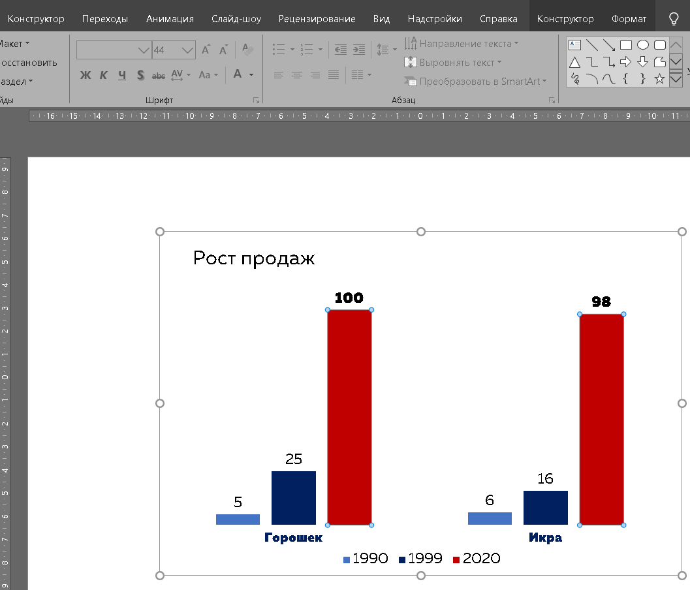
Task: Click the 1990 legend blue swatch
Action: point(347,559)
